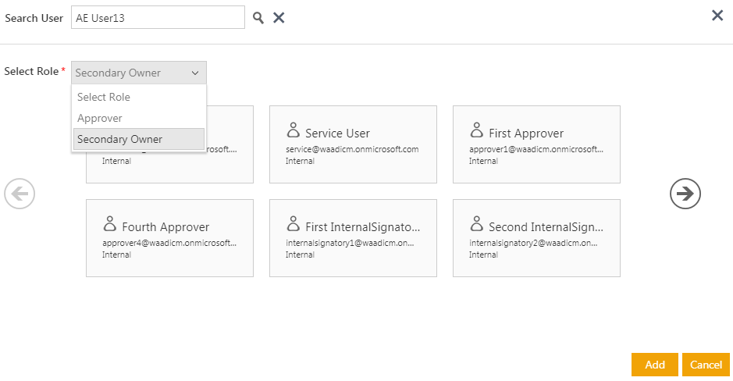Pick the Select Role placeholder option
733x381 pixels.
(x=104, y=97)
